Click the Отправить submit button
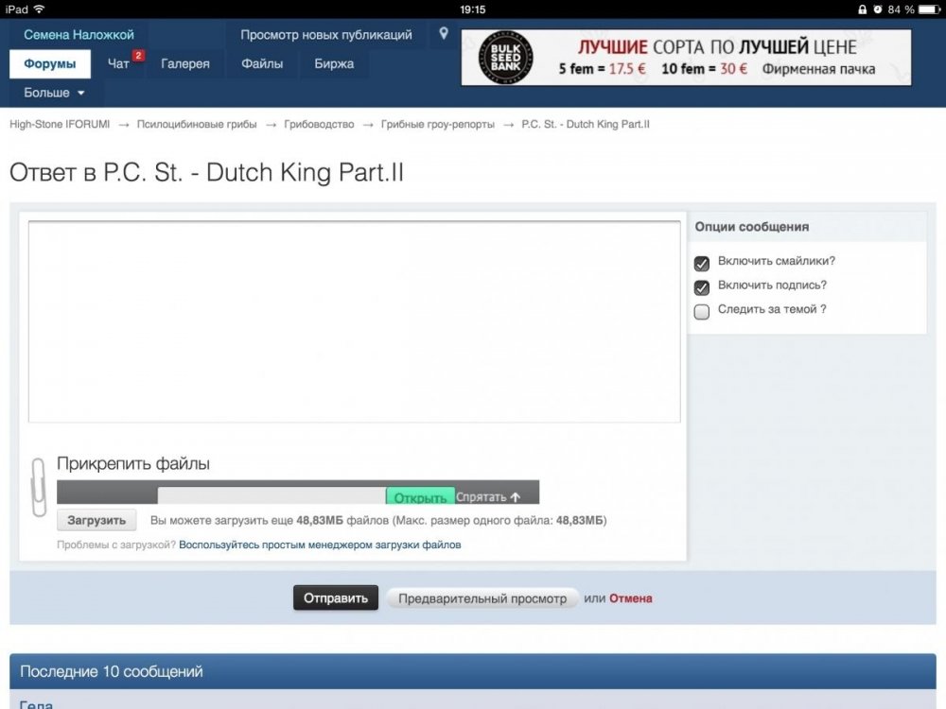Viewport: 946px width, 709px height. point(336,598)
